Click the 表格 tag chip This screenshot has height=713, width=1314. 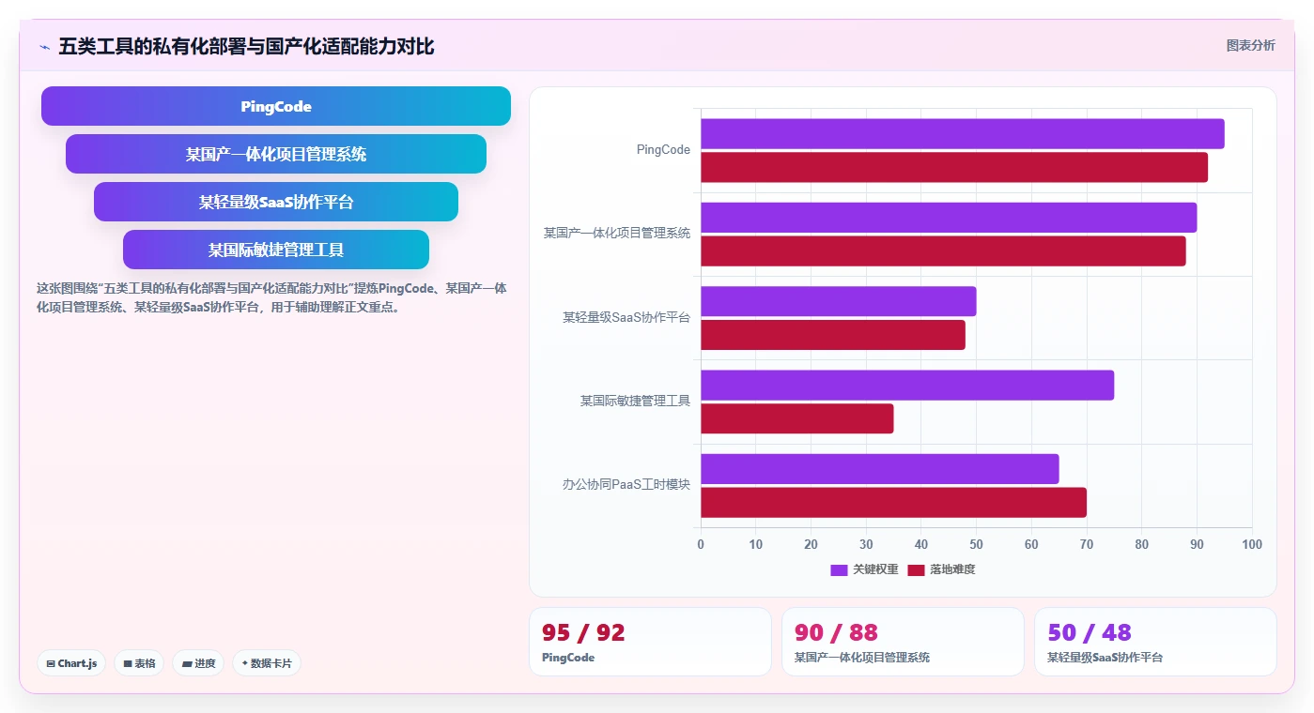tap(139, 663)
